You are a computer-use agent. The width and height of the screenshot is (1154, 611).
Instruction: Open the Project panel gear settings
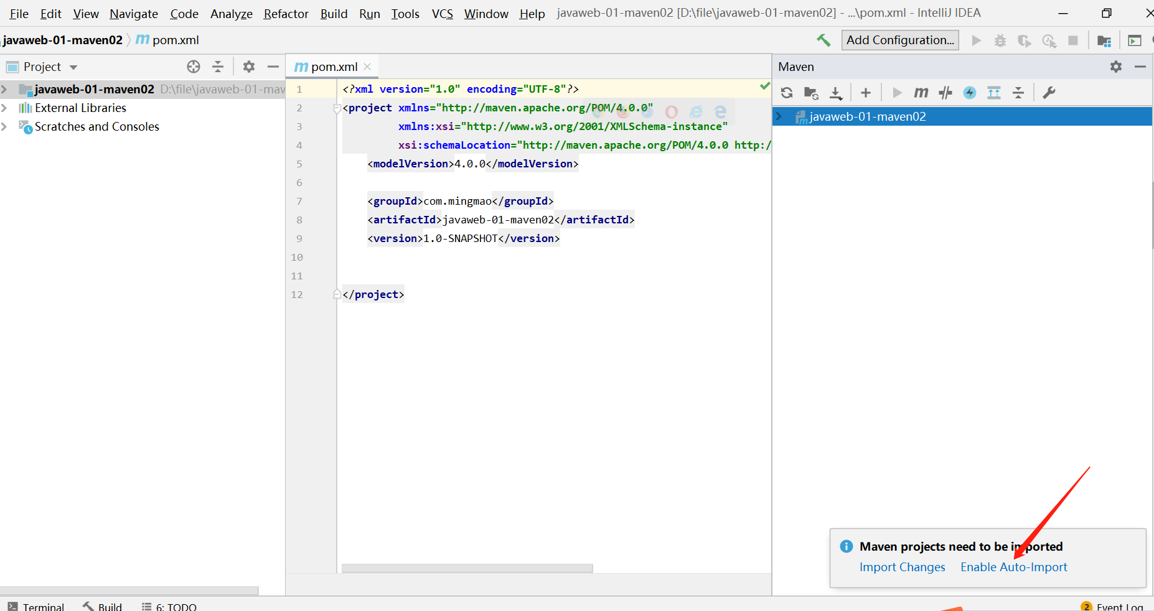[x=249, y=67]
